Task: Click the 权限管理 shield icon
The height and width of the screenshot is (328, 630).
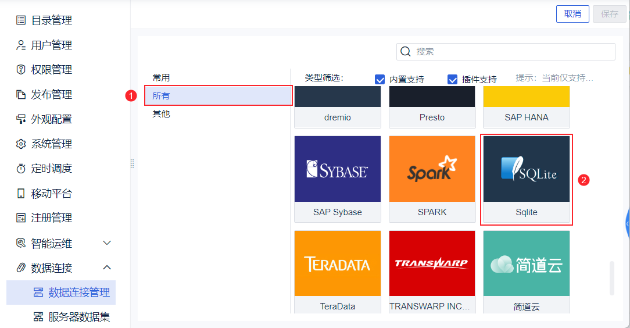Action: click(x=21, y=70)
